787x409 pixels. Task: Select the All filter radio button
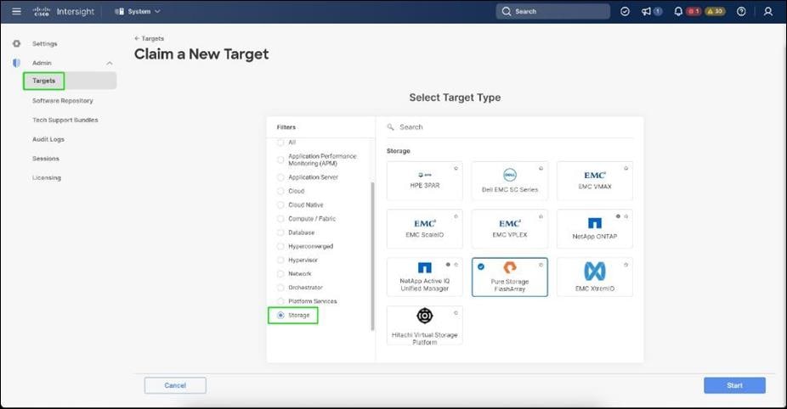click(280, 143)
